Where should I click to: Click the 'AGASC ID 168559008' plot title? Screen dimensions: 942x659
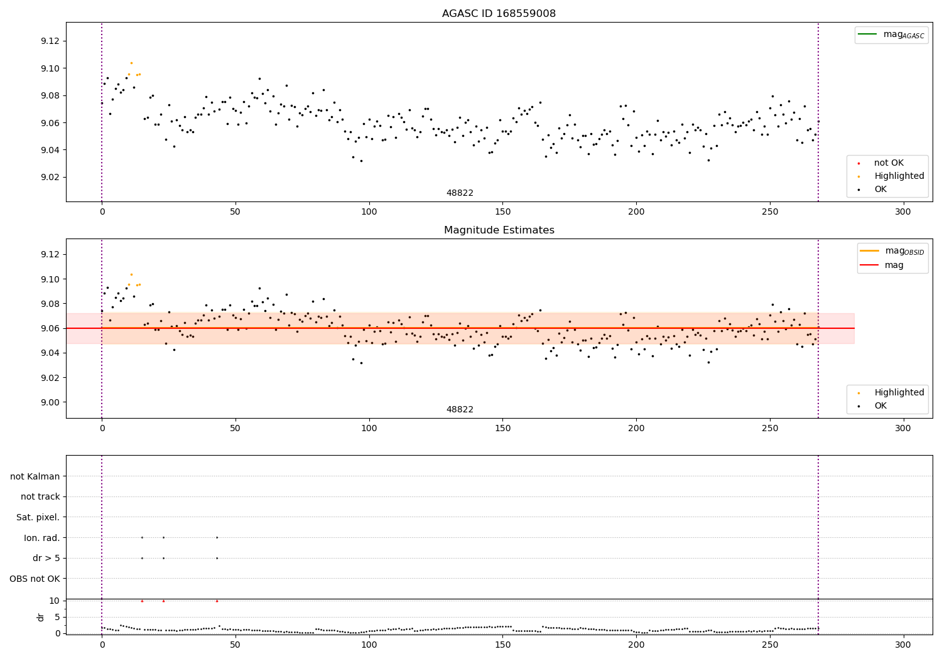(499, 14)
